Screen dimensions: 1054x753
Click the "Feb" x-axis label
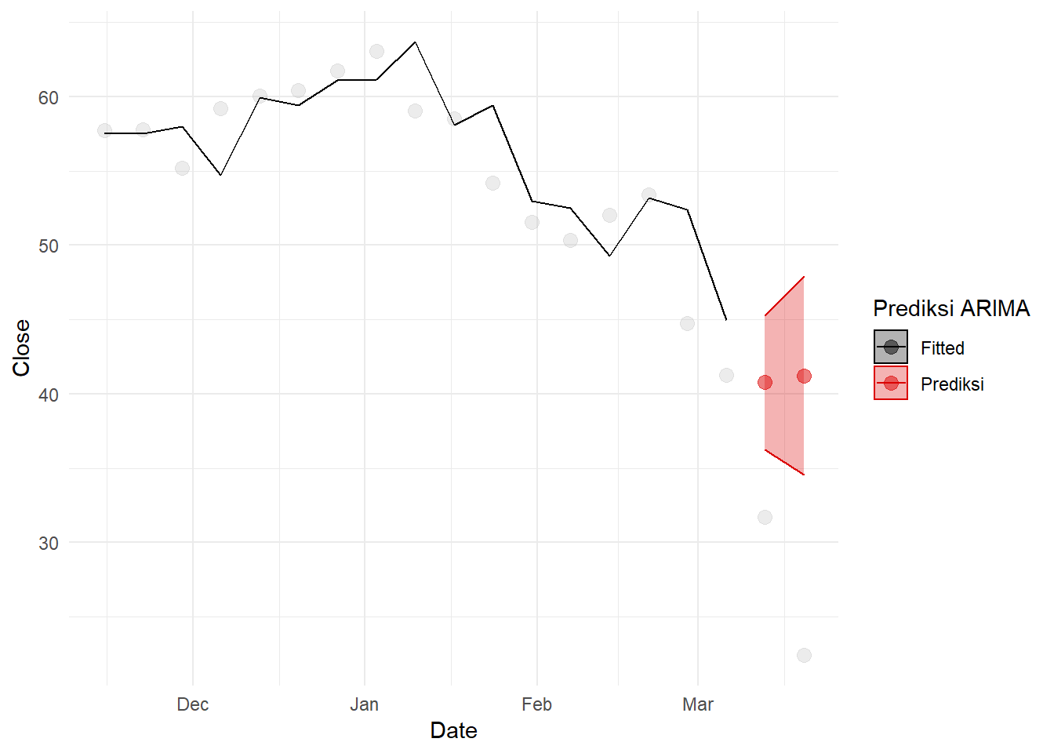[536, 704]
